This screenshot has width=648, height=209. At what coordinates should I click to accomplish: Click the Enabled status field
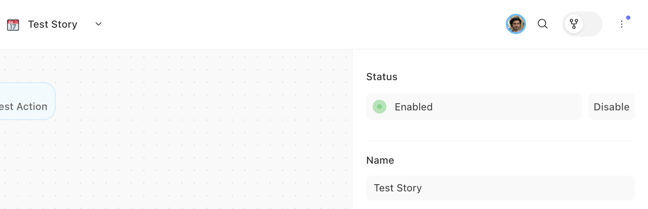click(474, 107)
